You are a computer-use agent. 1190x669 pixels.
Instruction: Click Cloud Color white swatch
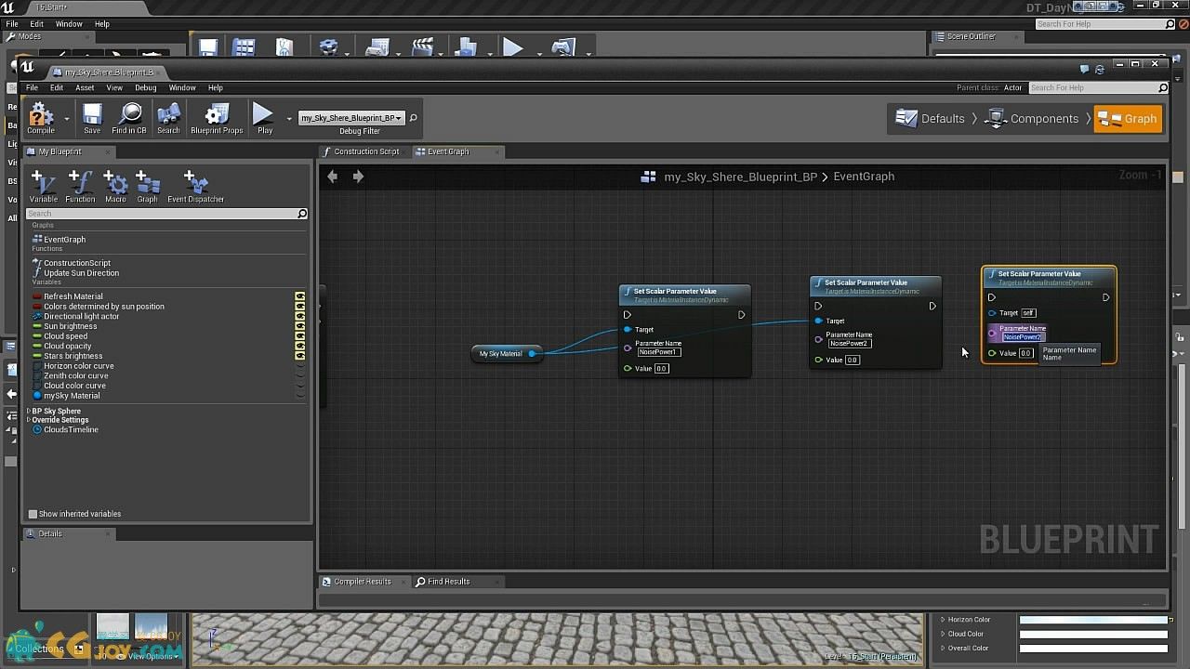1093,635
